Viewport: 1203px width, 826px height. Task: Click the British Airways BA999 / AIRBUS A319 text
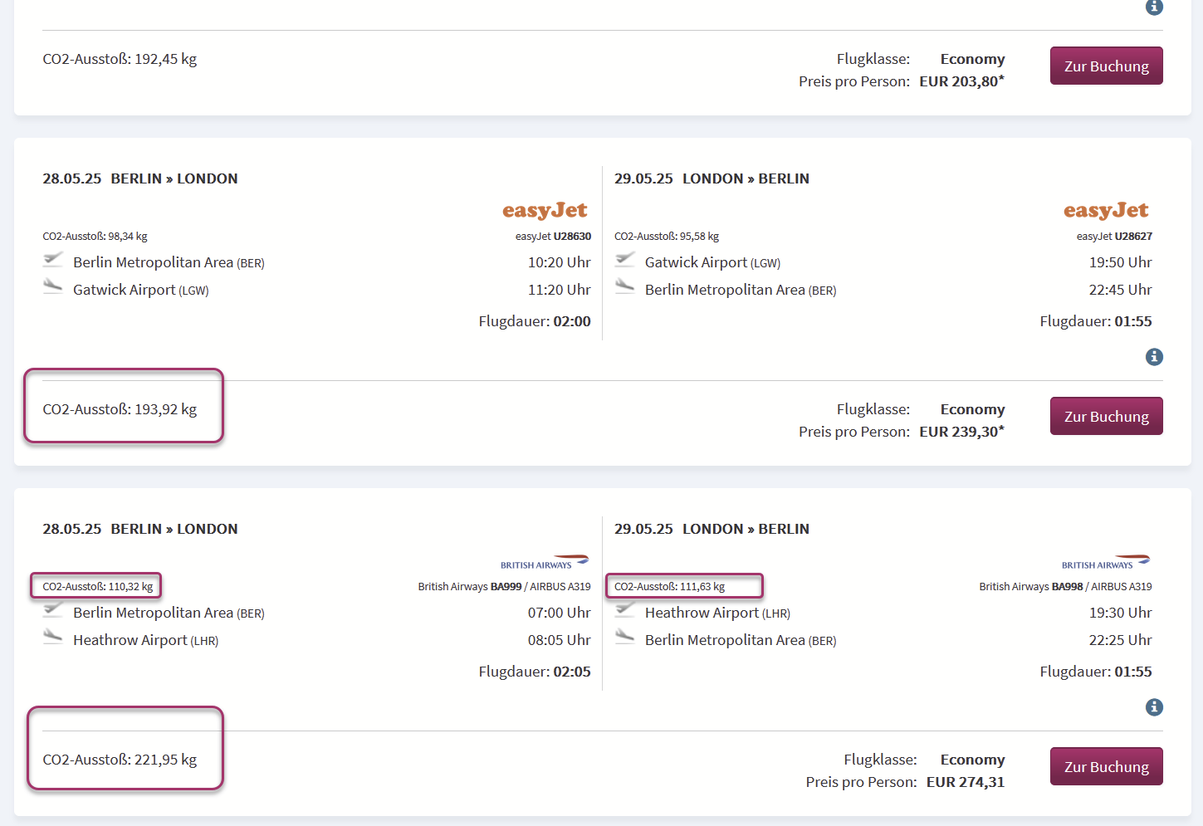pyautogui.click(x=504, y=586)
